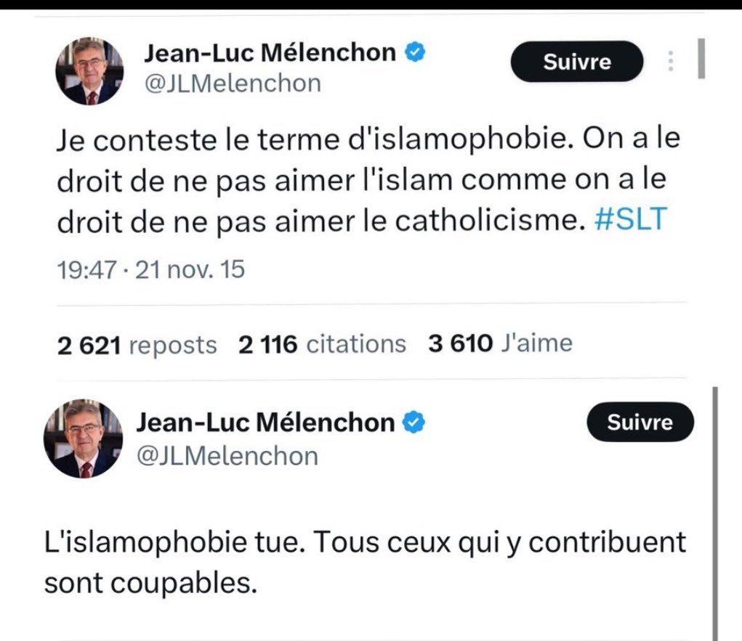742x641 pixels.
Task: Click the verified badge above 'L'islamophobie tue'
Action: [x=414, y=422]
